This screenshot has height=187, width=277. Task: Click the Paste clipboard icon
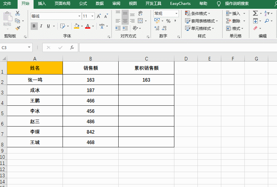click(x=7, y=17)
